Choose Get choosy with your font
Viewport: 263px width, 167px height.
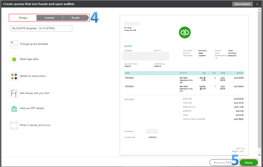tap(34, 93)
